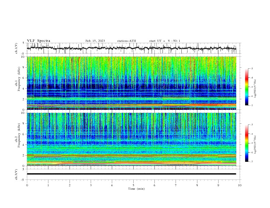Click the '1' time axis tick label
Viewport: 270px width, 208px height.
pos(48,185)
